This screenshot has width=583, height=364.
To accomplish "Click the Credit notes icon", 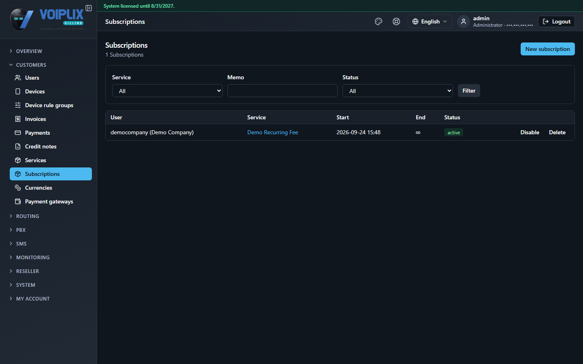I will [18, 146].
